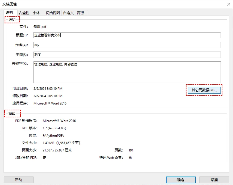Image resolution: width=233 pixels, height=185 pixels.
Task: Click the file name 制度.pdf
Action: 40,27
